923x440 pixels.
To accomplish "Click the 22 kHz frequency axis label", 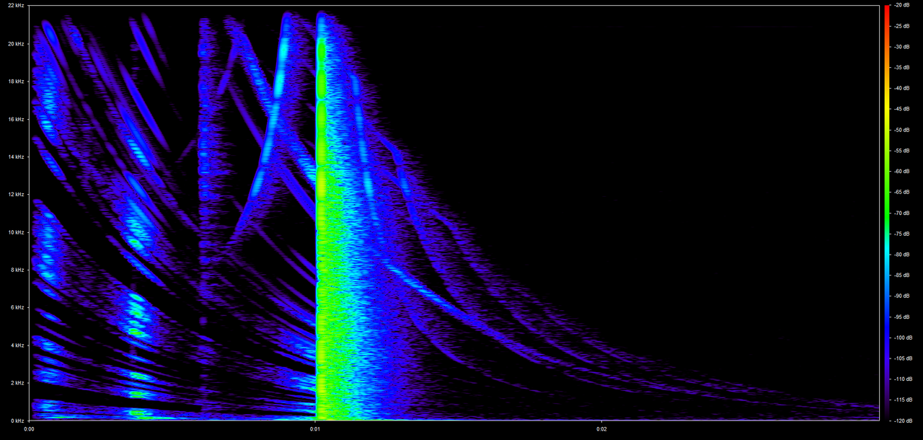I will [16, 6].
